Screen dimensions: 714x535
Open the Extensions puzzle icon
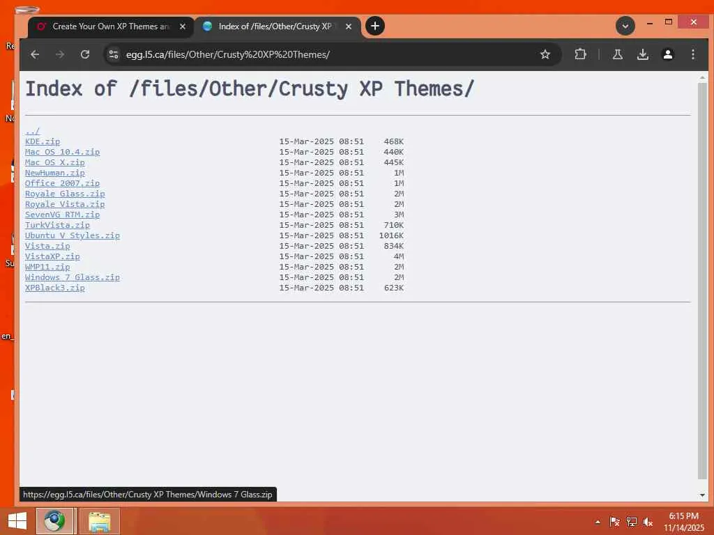click(x=580, y=54)
